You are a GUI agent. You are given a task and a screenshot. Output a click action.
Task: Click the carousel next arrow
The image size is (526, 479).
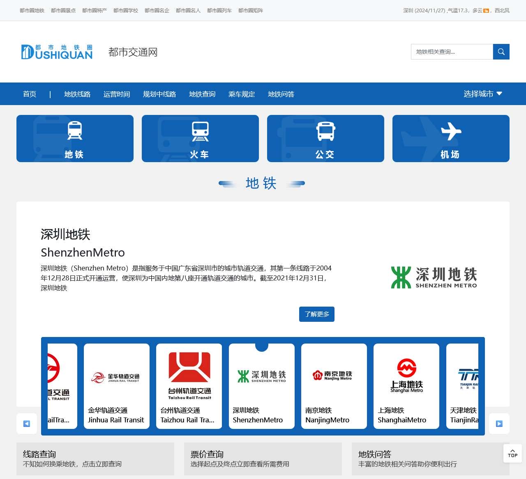point(499,424)
